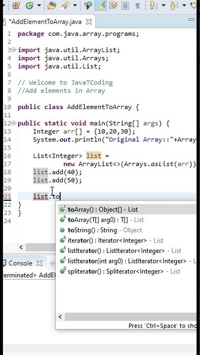Select toArray() : Object[] proposal
Screen dimensions: 200x355
(x=126, y=210)
